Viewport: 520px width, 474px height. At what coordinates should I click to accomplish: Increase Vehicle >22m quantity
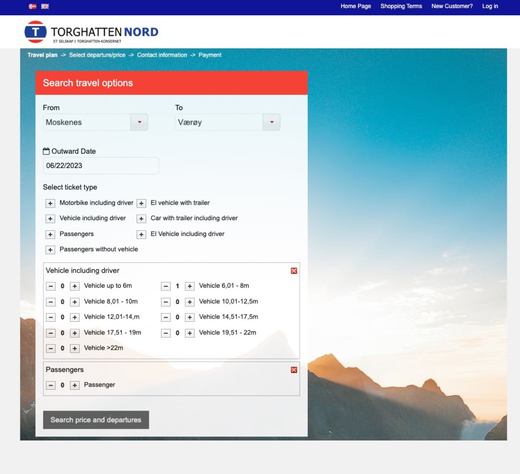coord(75,348)
